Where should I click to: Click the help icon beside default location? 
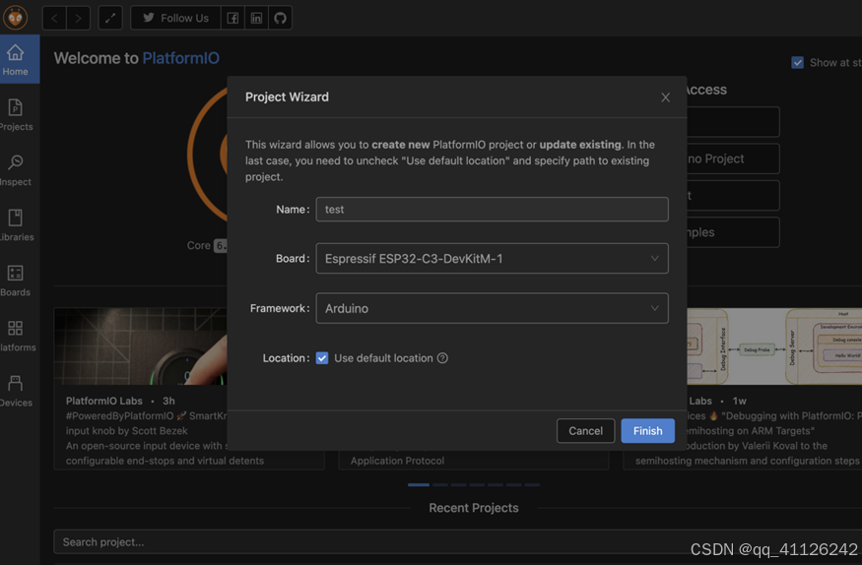point(442,358)
